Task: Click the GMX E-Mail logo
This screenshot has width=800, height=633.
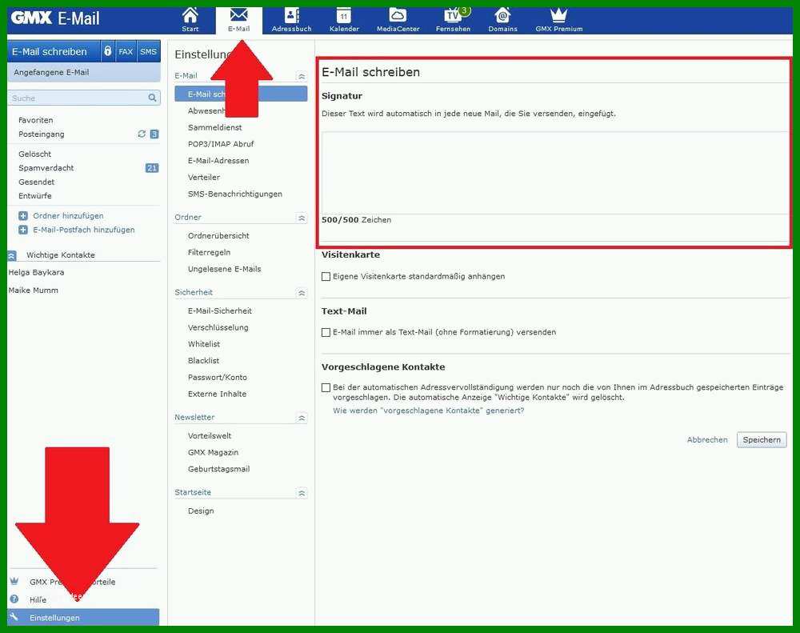Action: click(55, 19)
